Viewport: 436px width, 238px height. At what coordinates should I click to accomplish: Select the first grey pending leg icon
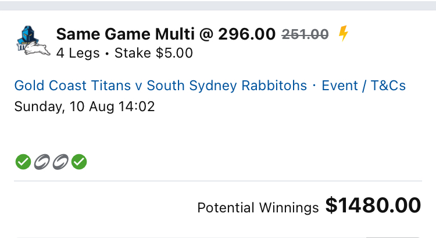coord(42,162)
